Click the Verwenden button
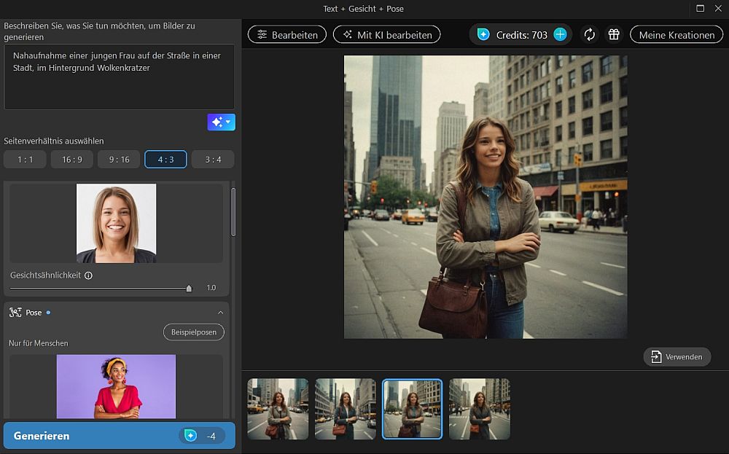The image size is (729, 454). [x=677, y=357]
